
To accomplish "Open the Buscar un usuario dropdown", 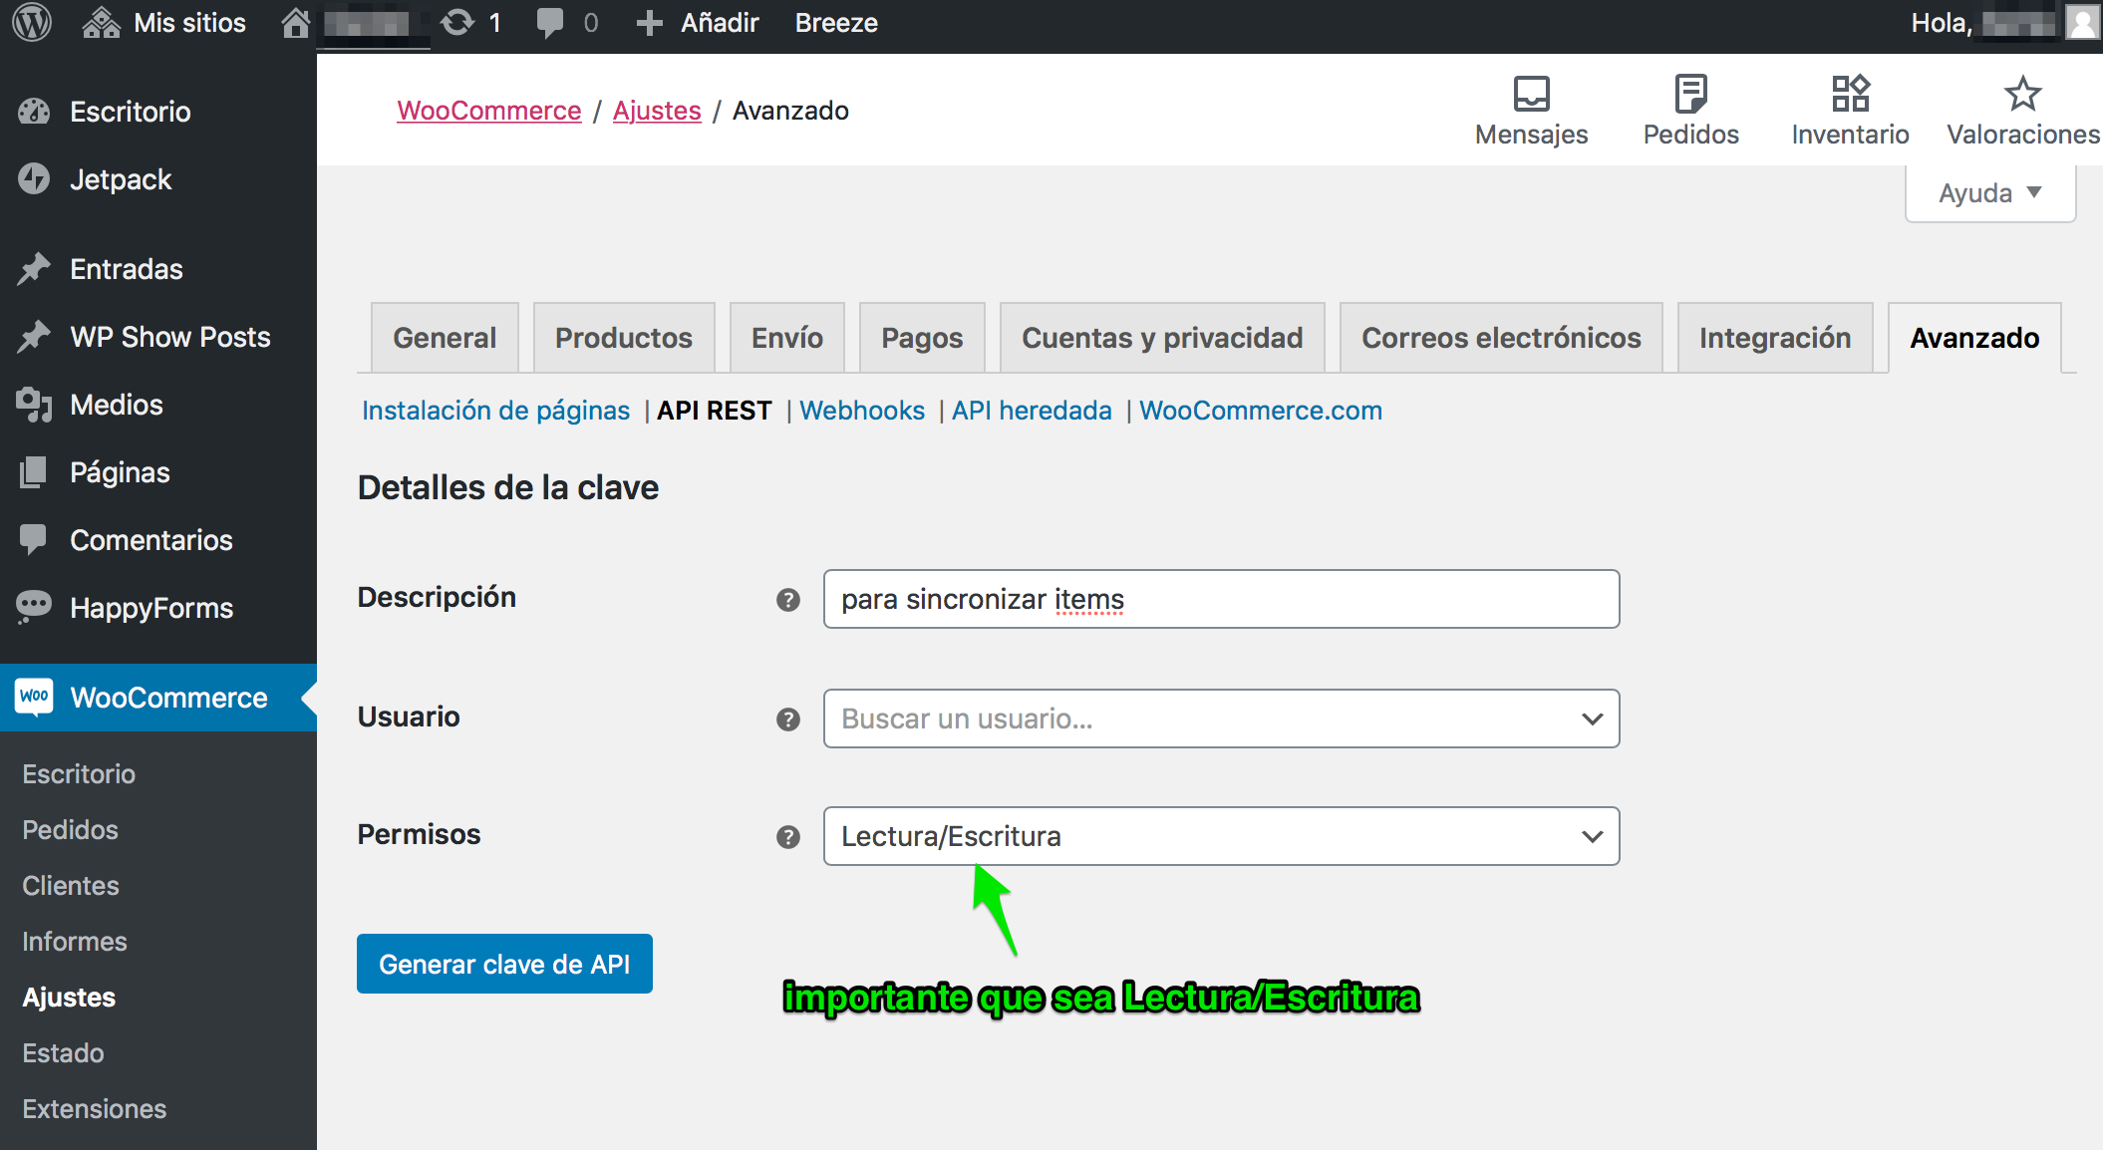I will pos(1221,719).
